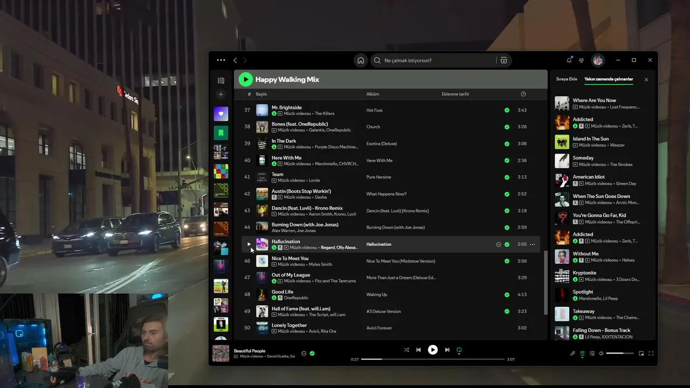Skip to next track
Screen dimensions: 690x388
(x=447, y=350)
